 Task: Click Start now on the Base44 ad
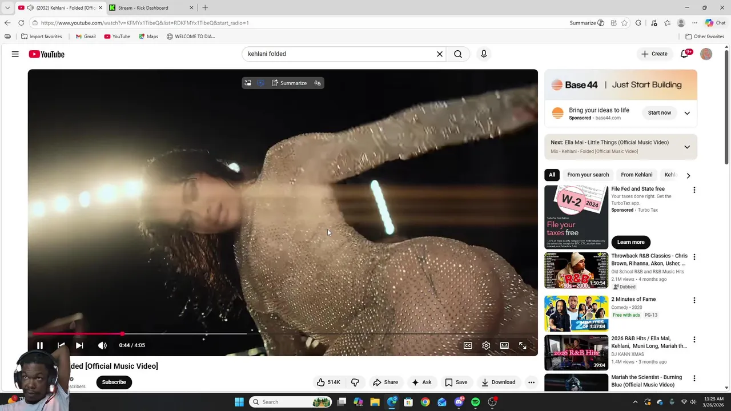click(x=659, y=113)
